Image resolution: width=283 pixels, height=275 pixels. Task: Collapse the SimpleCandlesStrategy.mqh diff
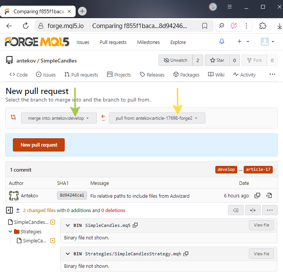pyautogui.click(x=68, y=254)
